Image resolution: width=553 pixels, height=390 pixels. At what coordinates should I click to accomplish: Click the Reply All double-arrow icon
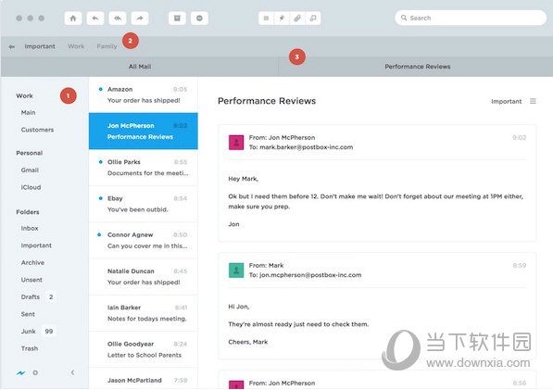[118, 18]
